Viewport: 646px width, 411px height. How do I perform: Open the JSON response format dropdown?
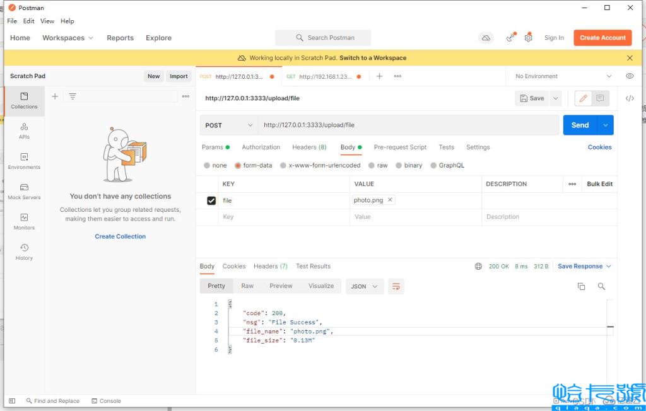point(364,286)
